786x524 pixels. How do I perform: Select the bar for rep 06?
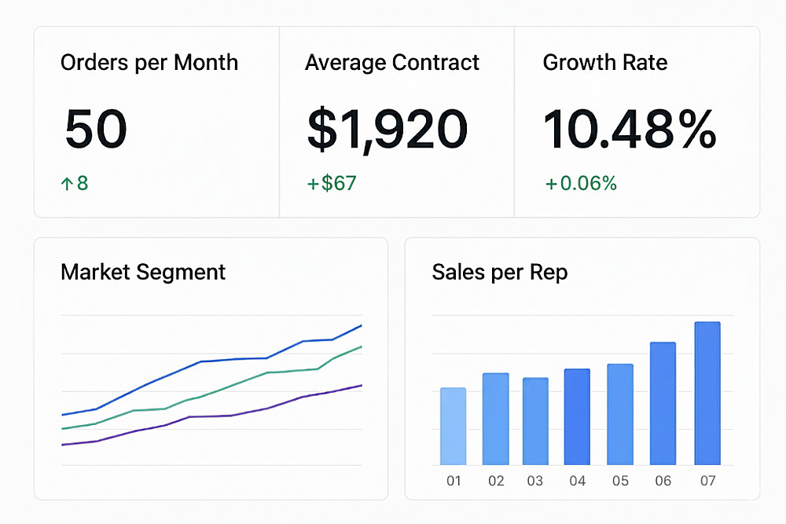tap(663, 403)
